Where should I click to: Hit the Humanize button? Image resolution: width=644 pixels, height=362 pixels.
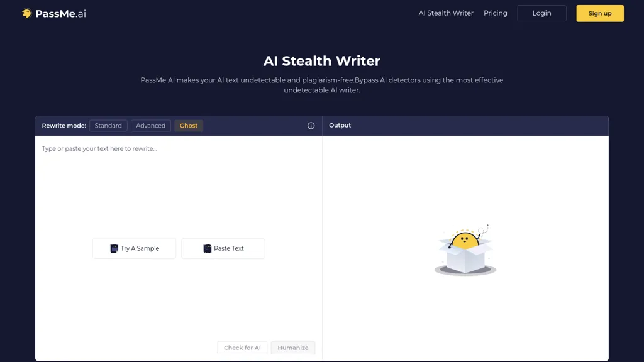pos(293,348)
